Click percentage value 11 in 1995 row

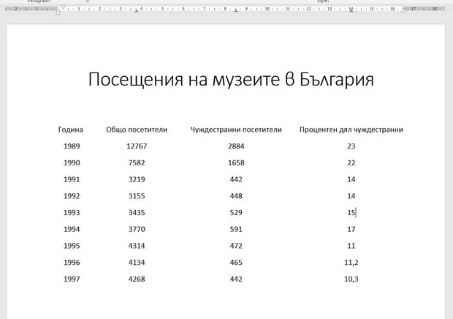coord(351,246)
